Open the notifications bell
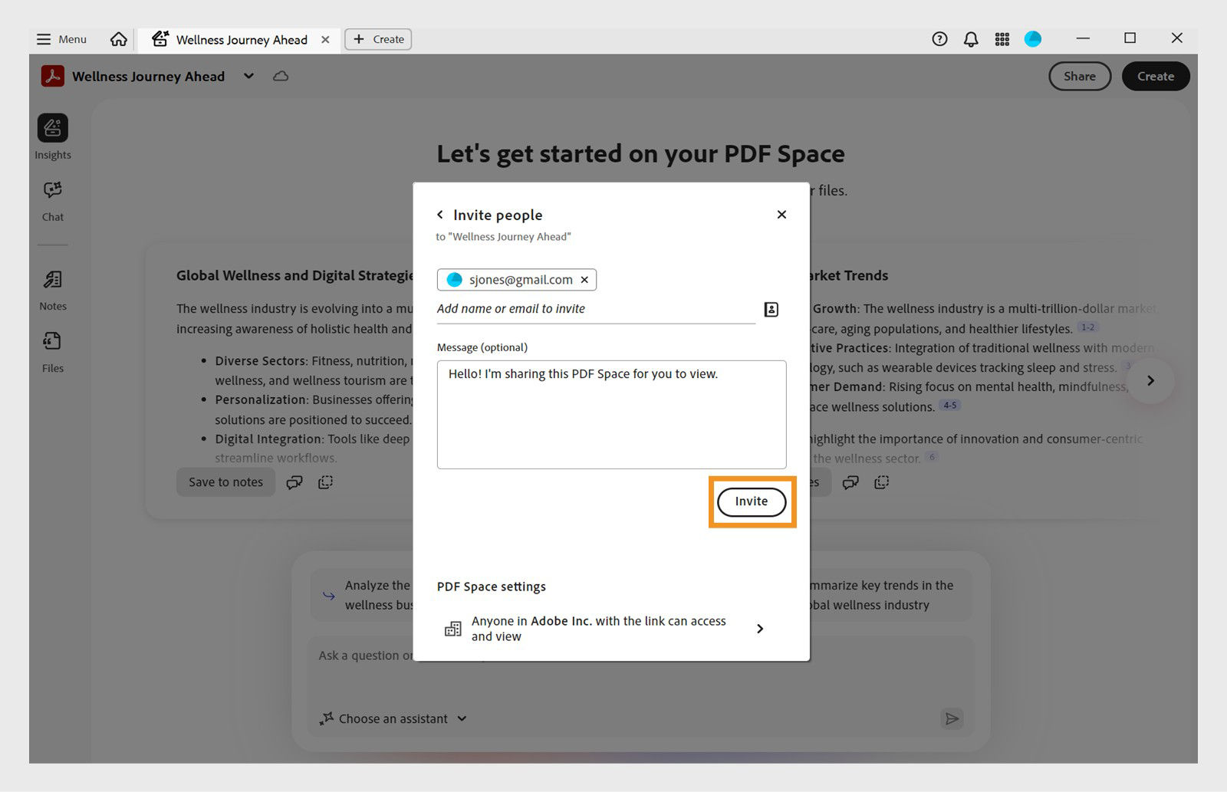The width and height of the screenshot is (1227, 792). pyautogui.click(x=970, y=39)
